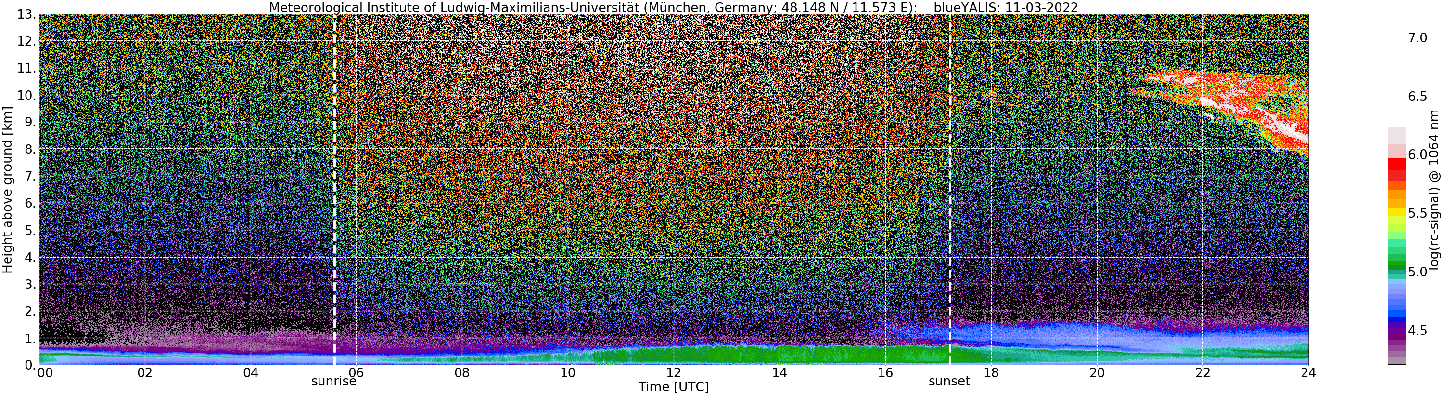Click the '18' time tick label

(x=991, y=372)
